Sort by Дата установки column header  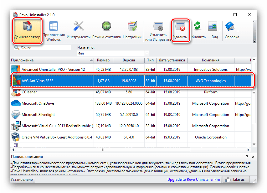172,60
